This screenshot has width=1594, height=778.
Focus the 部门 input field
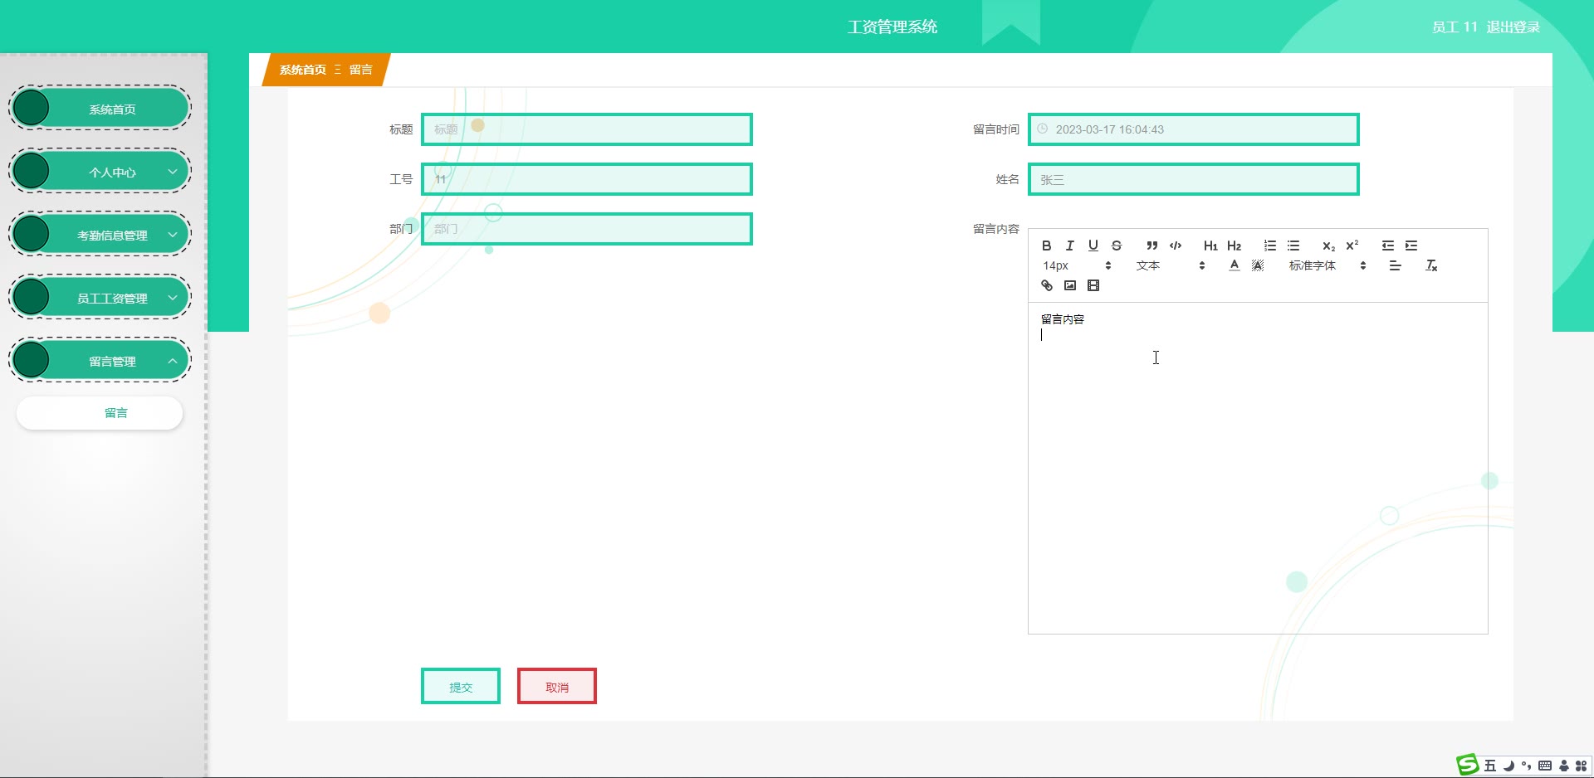click(x=586, y=229)
